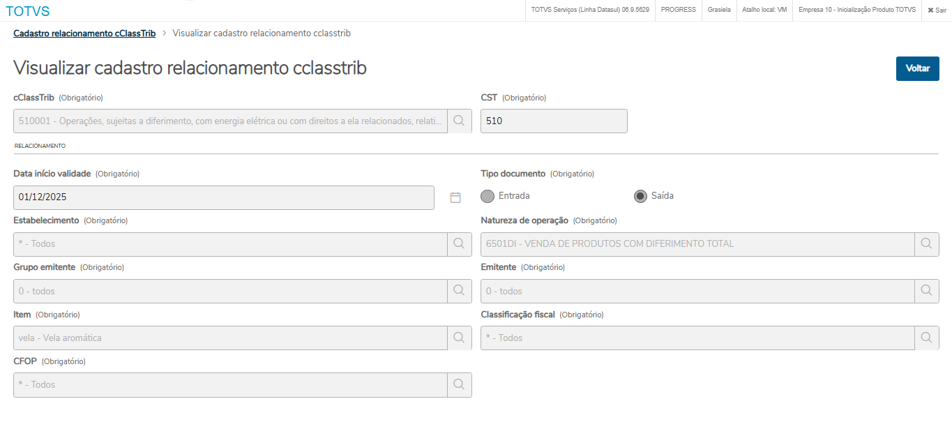Click the Item field showing vela - Vela aromática
The width and height of the screenshot is (952, 422).
pos(230,338)
